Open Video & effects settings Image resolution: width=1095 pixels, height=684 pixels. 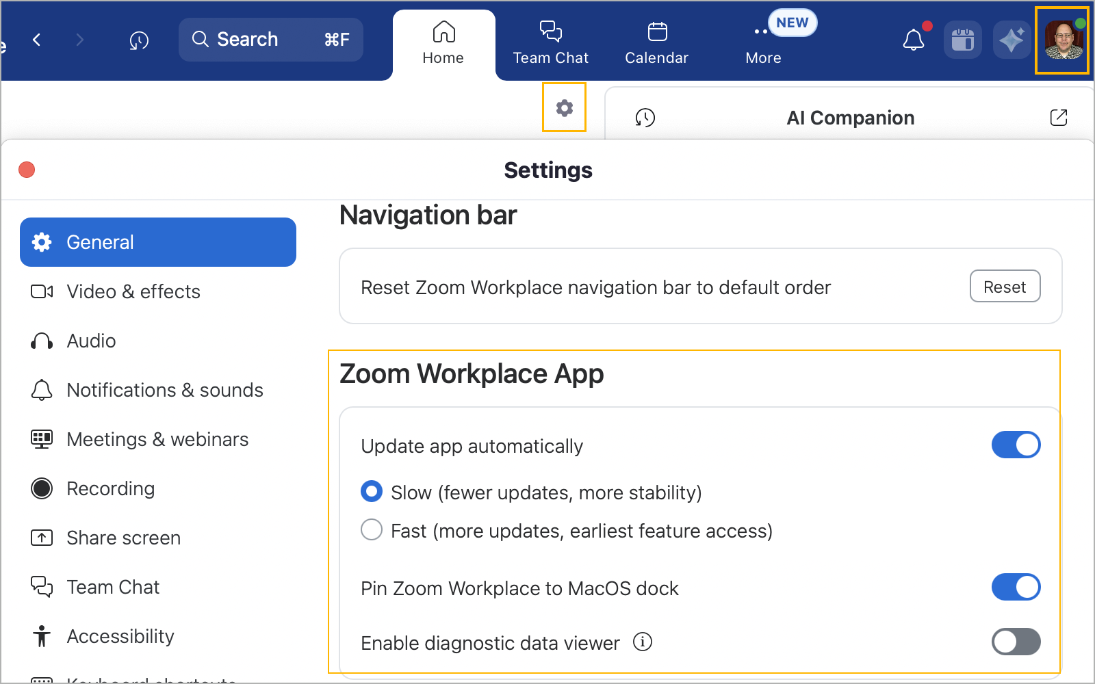133,292
